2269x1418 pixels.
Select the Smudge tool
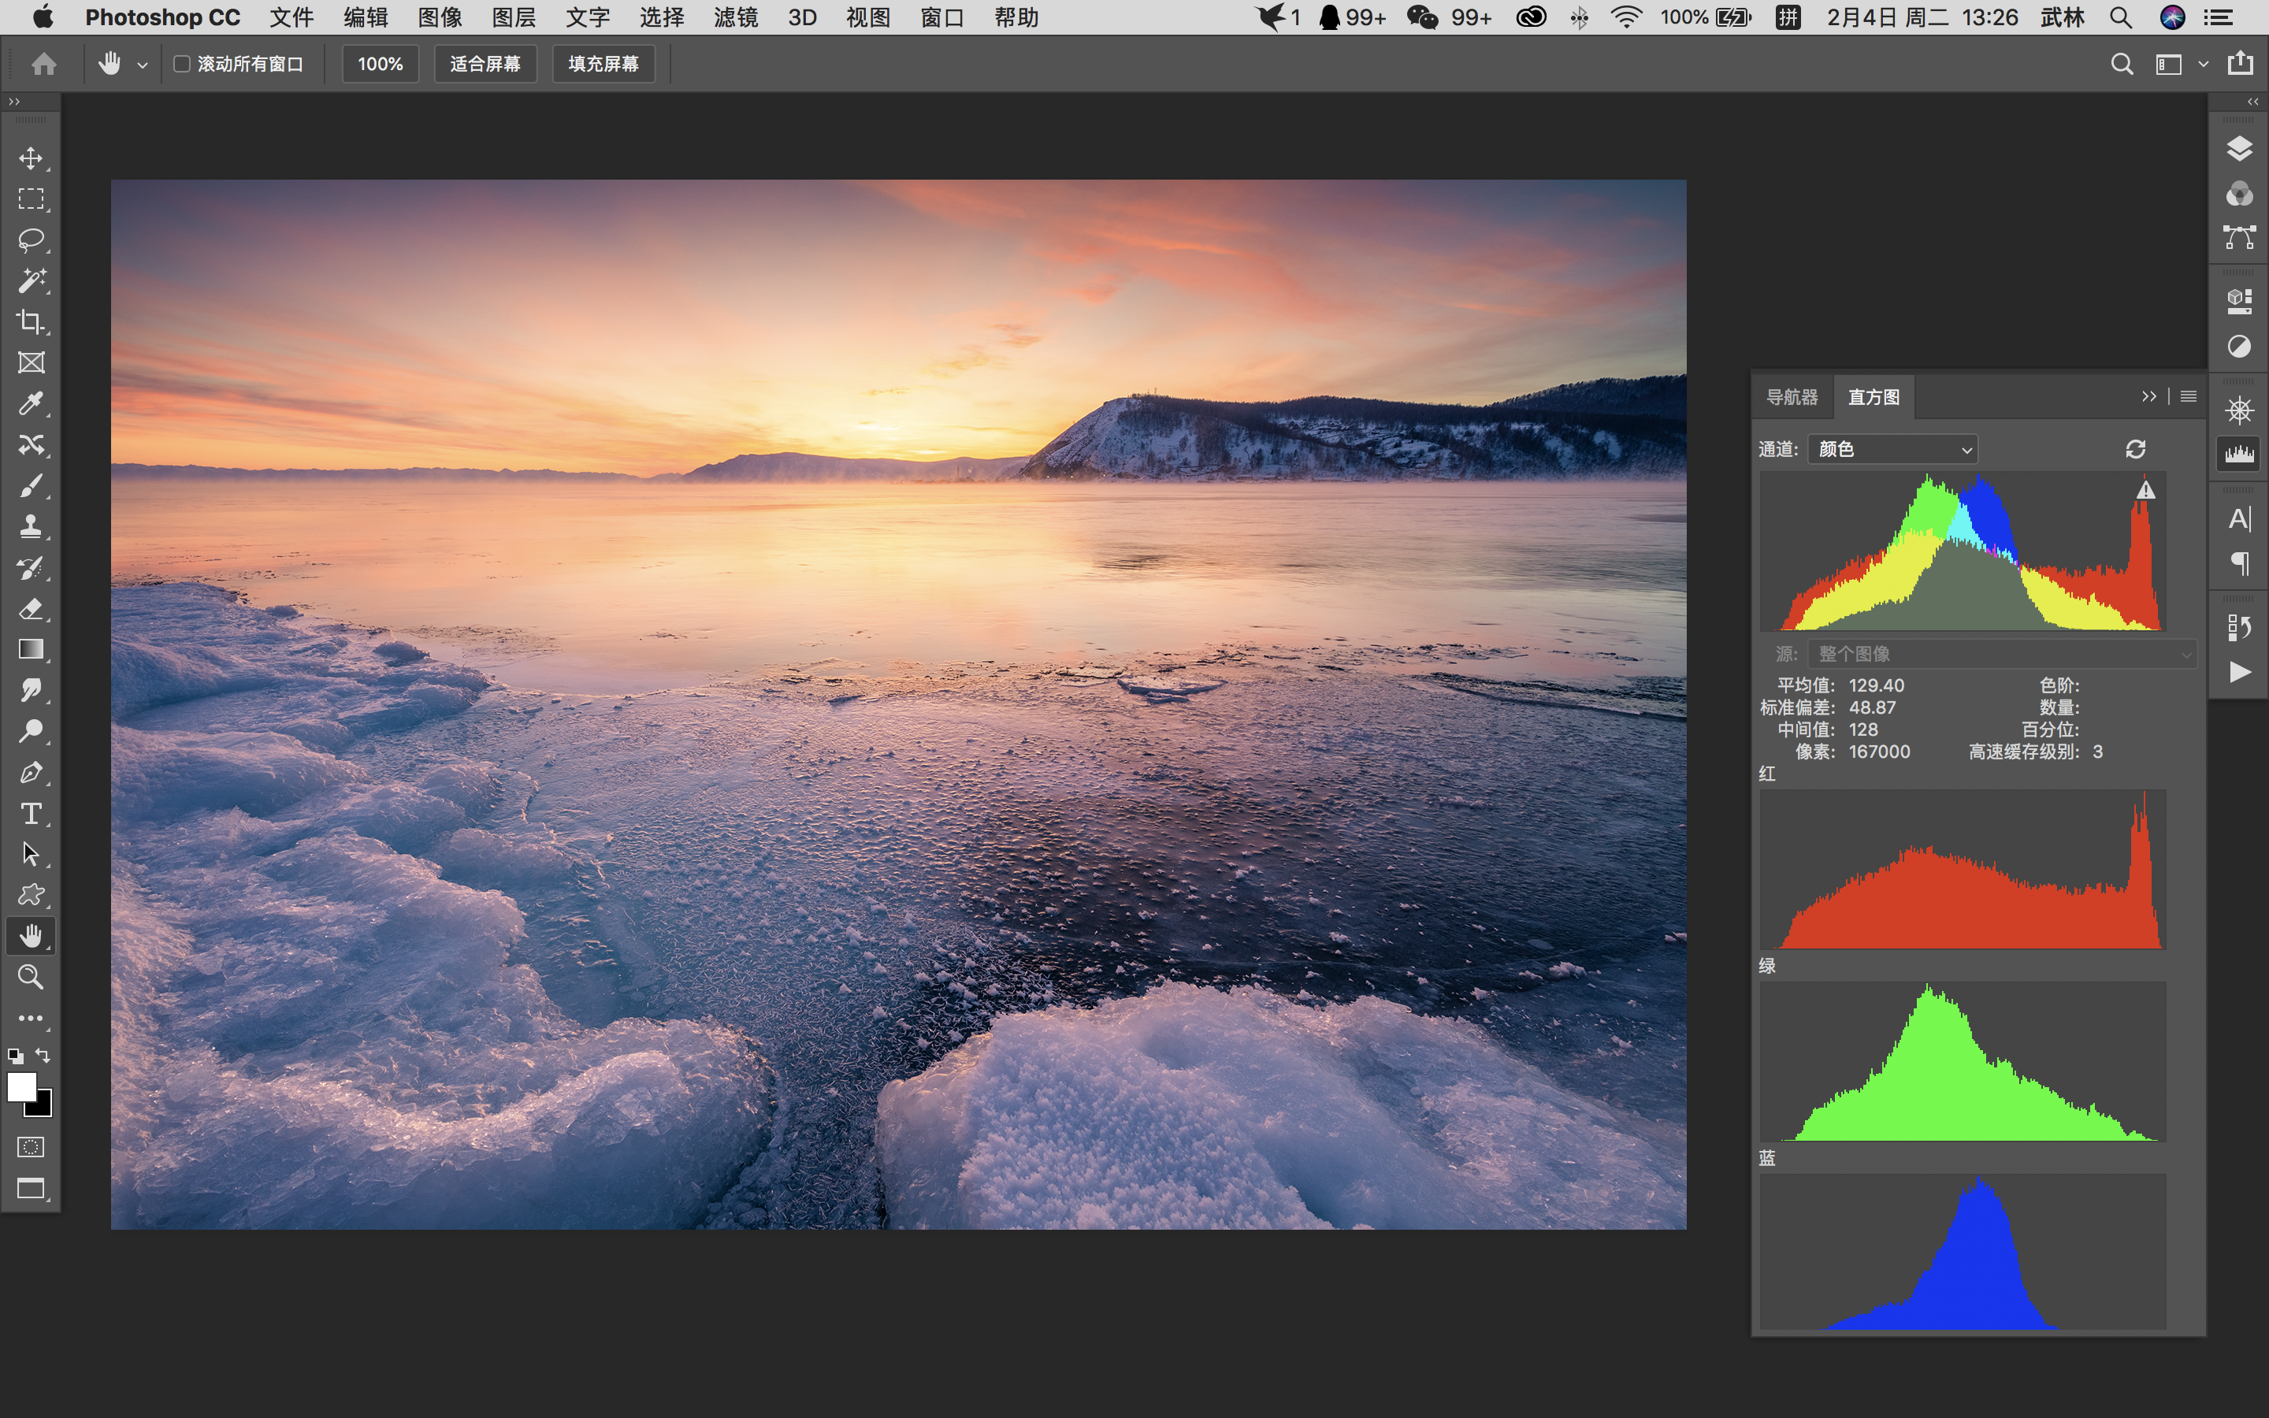[31, 690]
